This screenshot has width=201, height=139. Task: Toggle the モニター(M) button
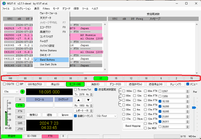coord(75,84)
